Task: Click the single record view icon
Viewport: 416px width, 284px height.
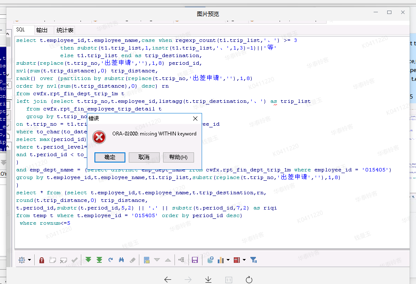Action: click(x=147, y=260)
